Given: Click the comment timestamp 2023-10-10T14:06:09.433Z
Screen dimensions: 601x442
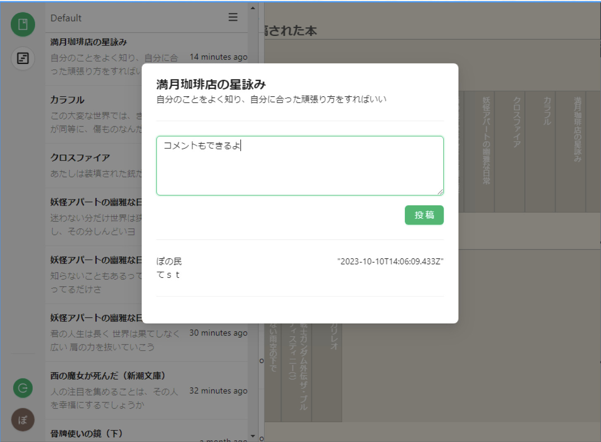Looking at the screenshot, I should pyautogui.click(x=390, y=261).
